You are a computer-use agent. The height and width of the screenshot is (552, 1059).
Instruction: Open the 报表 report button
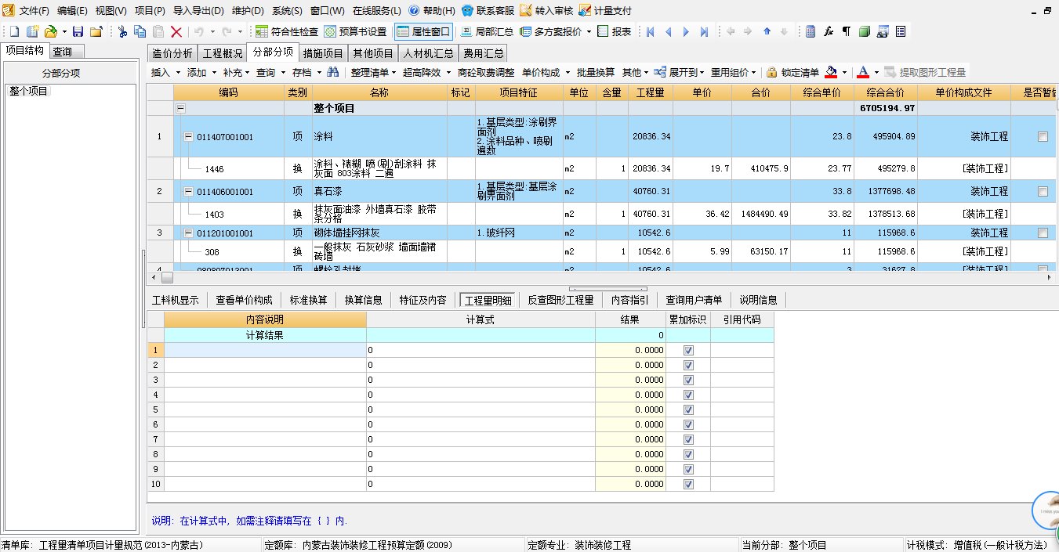(615, 31)
